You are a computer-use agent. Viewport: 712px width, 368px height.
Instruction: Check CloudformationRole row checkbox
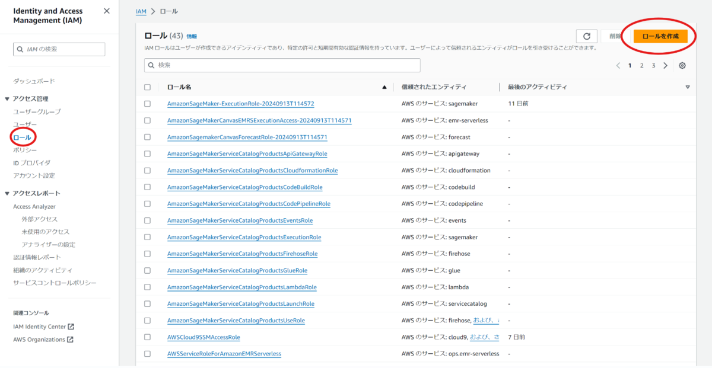147,170
